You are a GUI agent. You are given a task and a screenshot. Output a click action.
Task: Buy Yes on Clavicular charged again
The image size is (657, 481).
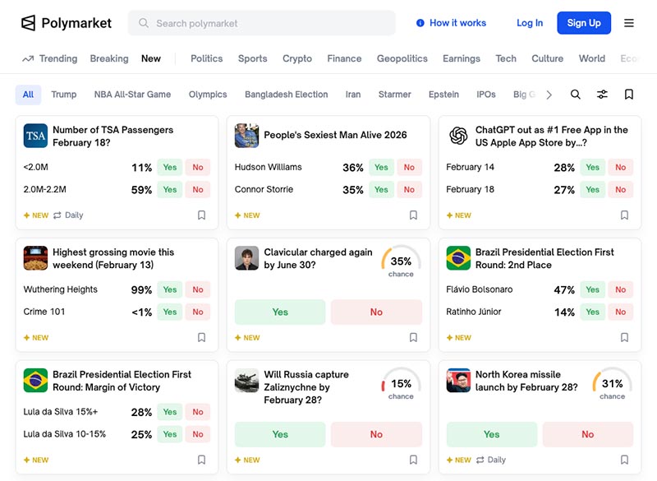tap(280, 312)
